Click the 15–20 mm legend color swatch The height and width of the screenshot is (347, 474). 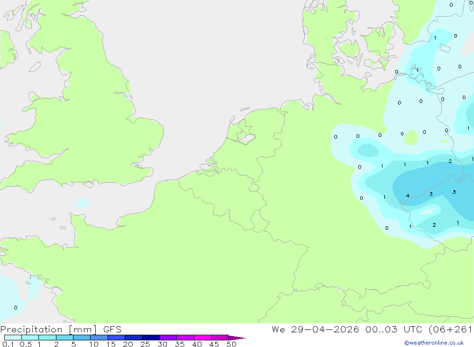click(117, 338)
